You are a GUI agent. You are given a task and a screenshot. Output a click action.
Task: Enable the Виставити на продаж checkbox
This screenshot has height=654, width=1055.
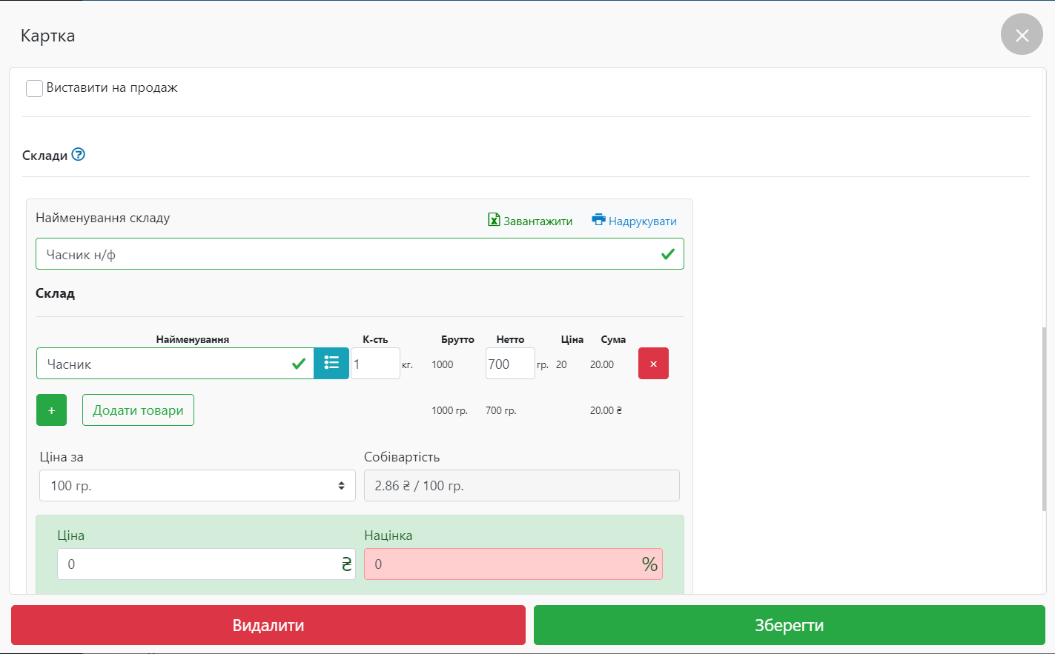click(x=34, y=88)
